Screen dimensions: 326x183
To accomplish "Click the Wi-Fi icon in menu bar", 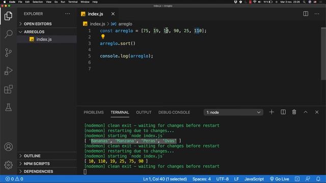I will (x=255, y=2).
